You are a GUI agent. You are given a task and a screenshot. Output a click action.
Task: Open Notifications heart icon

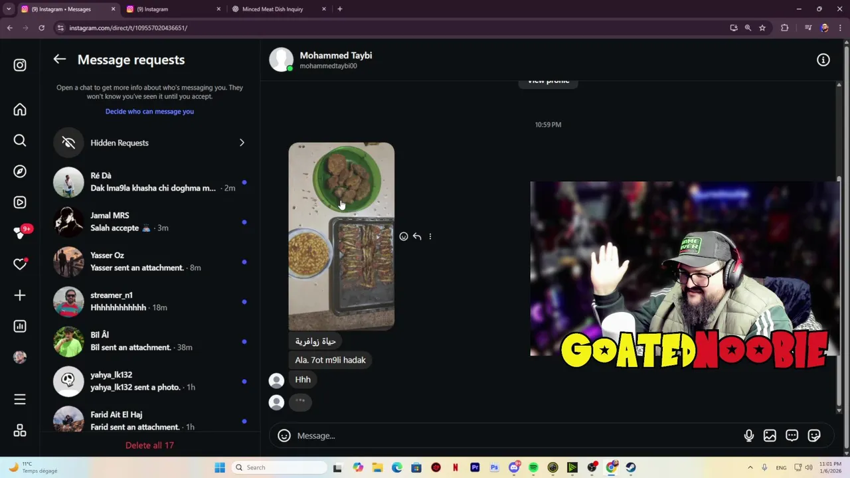coord(20,264)
